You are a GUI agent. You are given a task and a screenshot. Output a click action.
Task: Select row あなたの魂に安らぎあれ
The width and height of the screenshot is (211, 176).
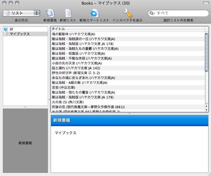click(x=128, y=78)
